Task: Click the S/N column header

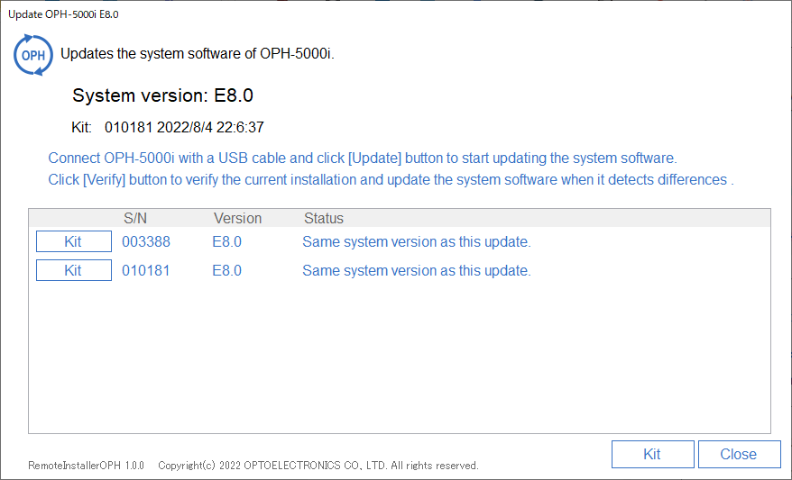Action: tap(135, 218)
